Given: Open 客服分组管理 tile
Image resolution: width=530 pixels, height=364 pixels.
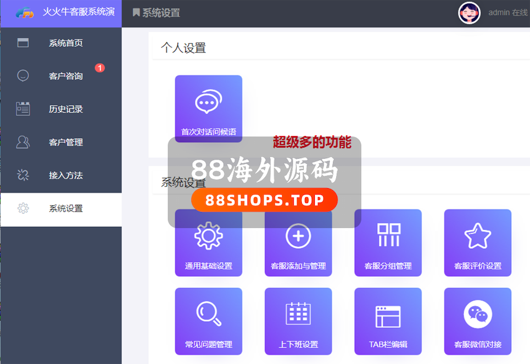Looking at the screenshot, I should 388,242.
